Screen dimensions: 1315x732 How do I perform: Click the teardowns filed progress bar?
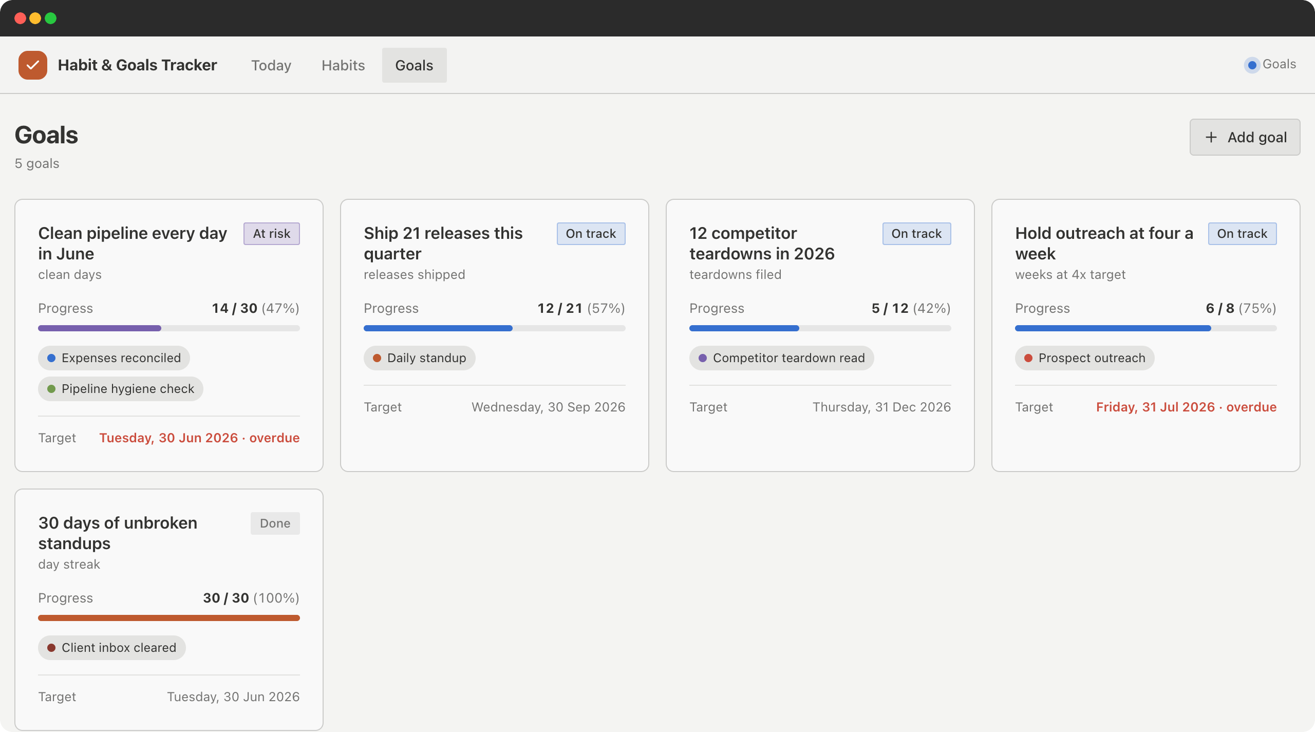[820, 328]
